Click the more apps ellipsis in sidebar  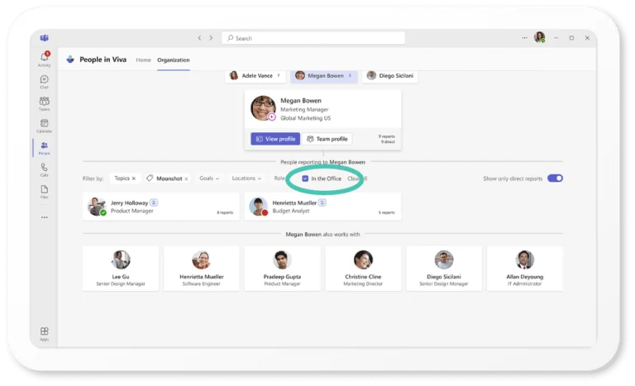(44, 217)
